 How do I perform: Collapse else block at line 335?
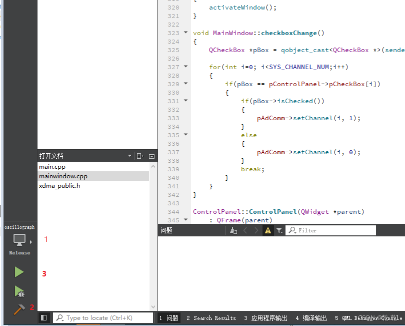pyautogui.click(x=185, y=135)
